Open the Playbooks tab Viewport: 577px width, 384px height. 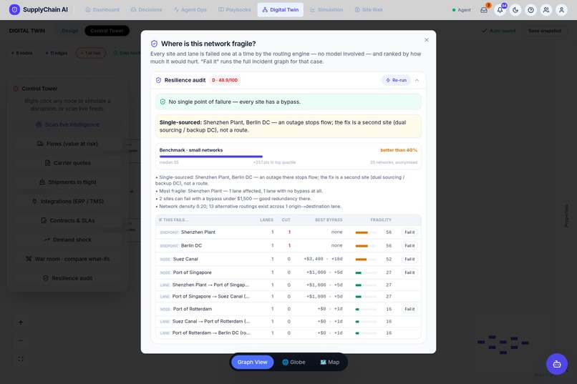click(234, 10)
